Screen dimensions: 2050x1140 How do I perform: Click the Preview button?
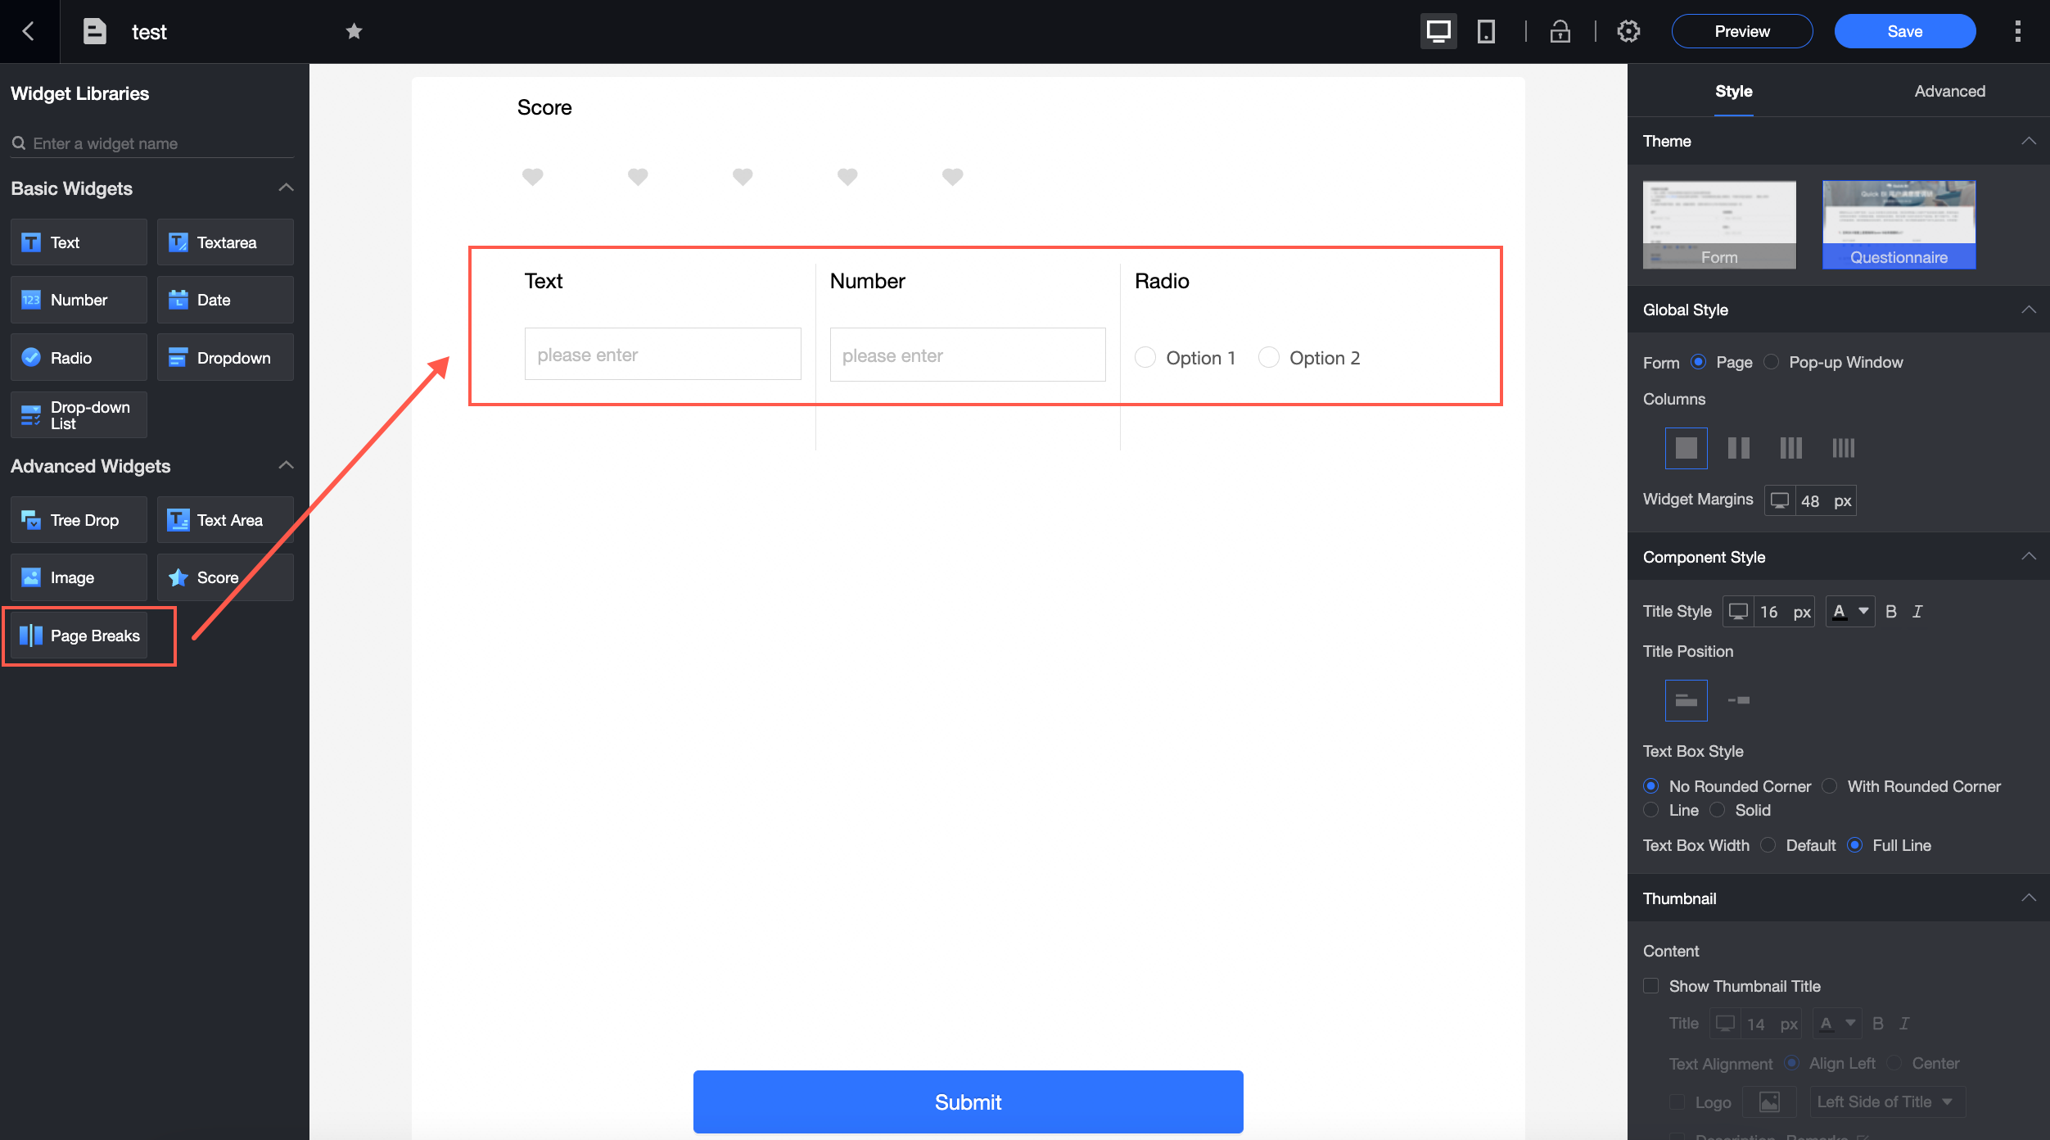click(x=1741, y=31)
